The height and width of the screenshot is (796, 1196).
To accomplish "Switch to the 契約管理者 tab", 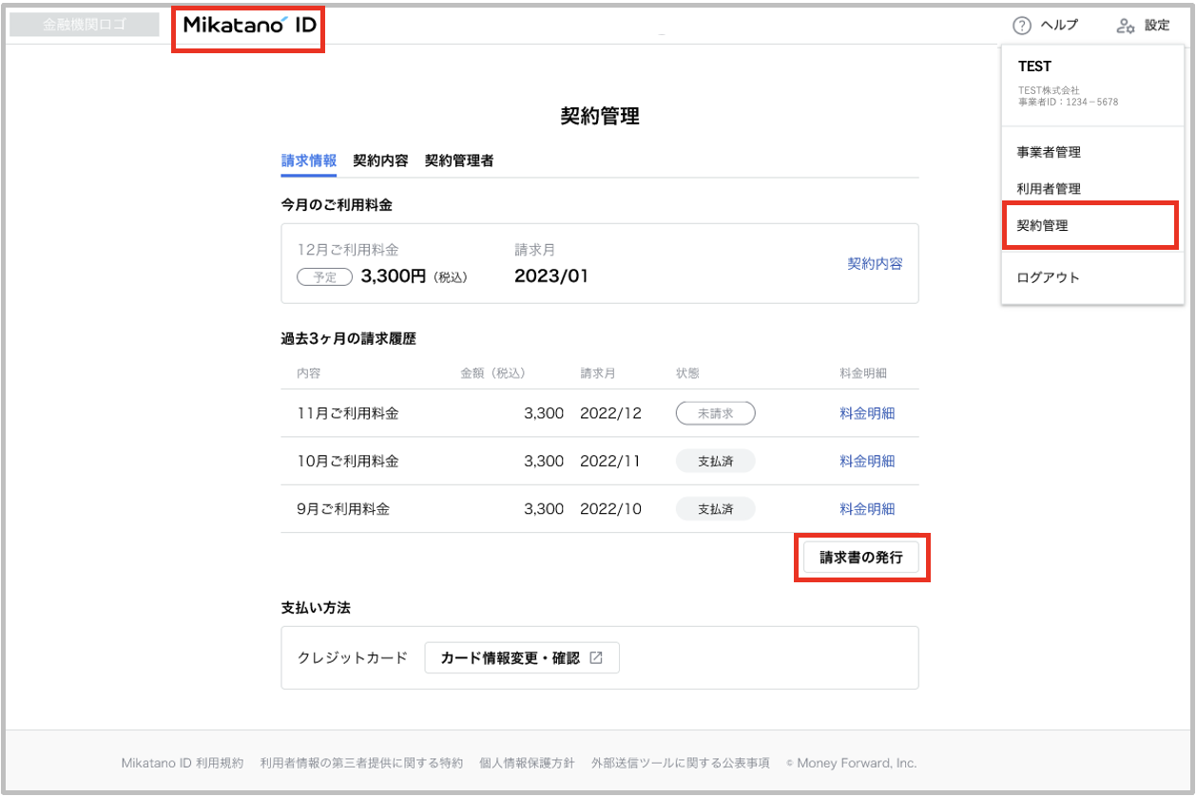I will (x=459, y=161).
